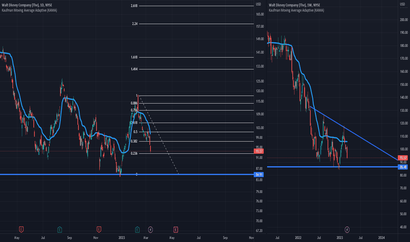The height and width of the screenshot is (242, 410).
Task: Click the 141.00 price axis value
Action: coord(260,52)
